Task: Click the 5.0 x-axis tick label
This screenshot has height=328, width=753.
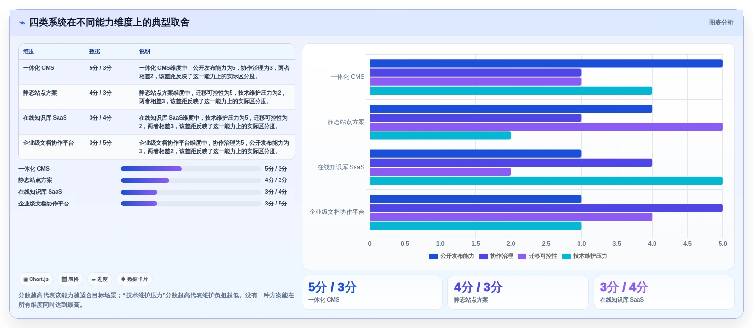Action: 722,244
